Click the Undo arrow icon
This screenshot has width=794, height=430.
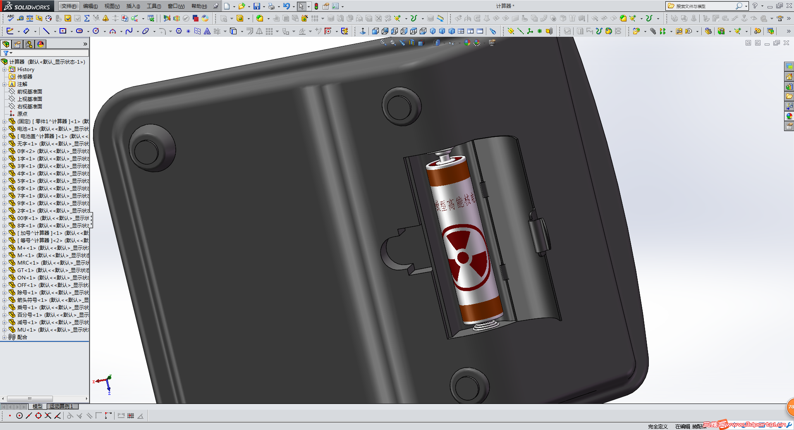pyautogui.click(x=286, y=6)
